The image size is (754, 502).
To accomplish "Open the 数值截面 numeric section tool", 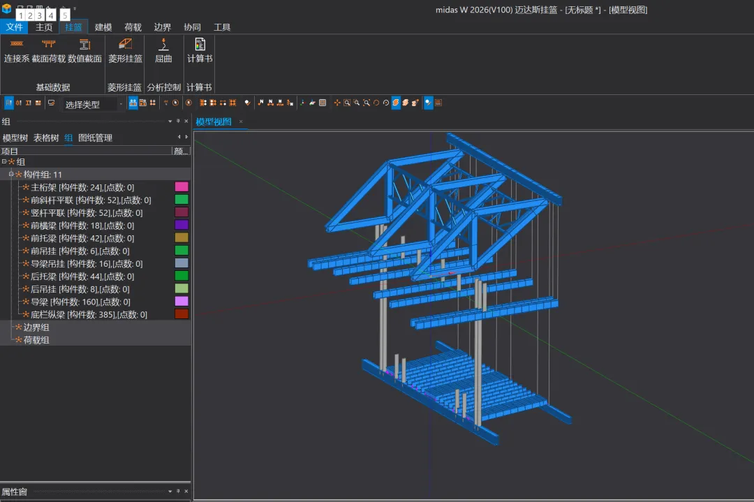I will 84,51.
